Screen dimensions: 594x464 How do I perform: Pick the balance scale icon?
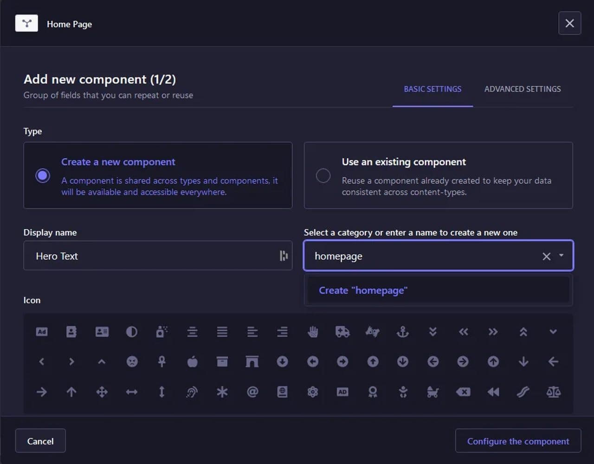[553, 392]
